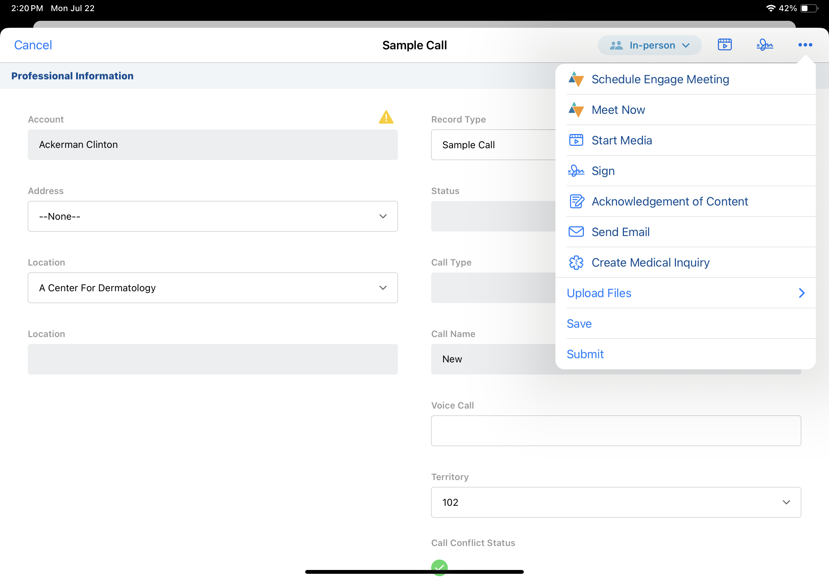Tap the signature icon in top toolbar
The height and width of the screenshot is (579, 829).
tap(764, 45)
